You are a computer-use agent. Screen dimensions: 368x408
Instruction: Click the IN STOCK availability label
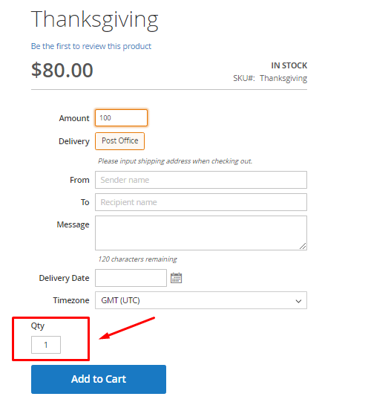pos(289,65)
